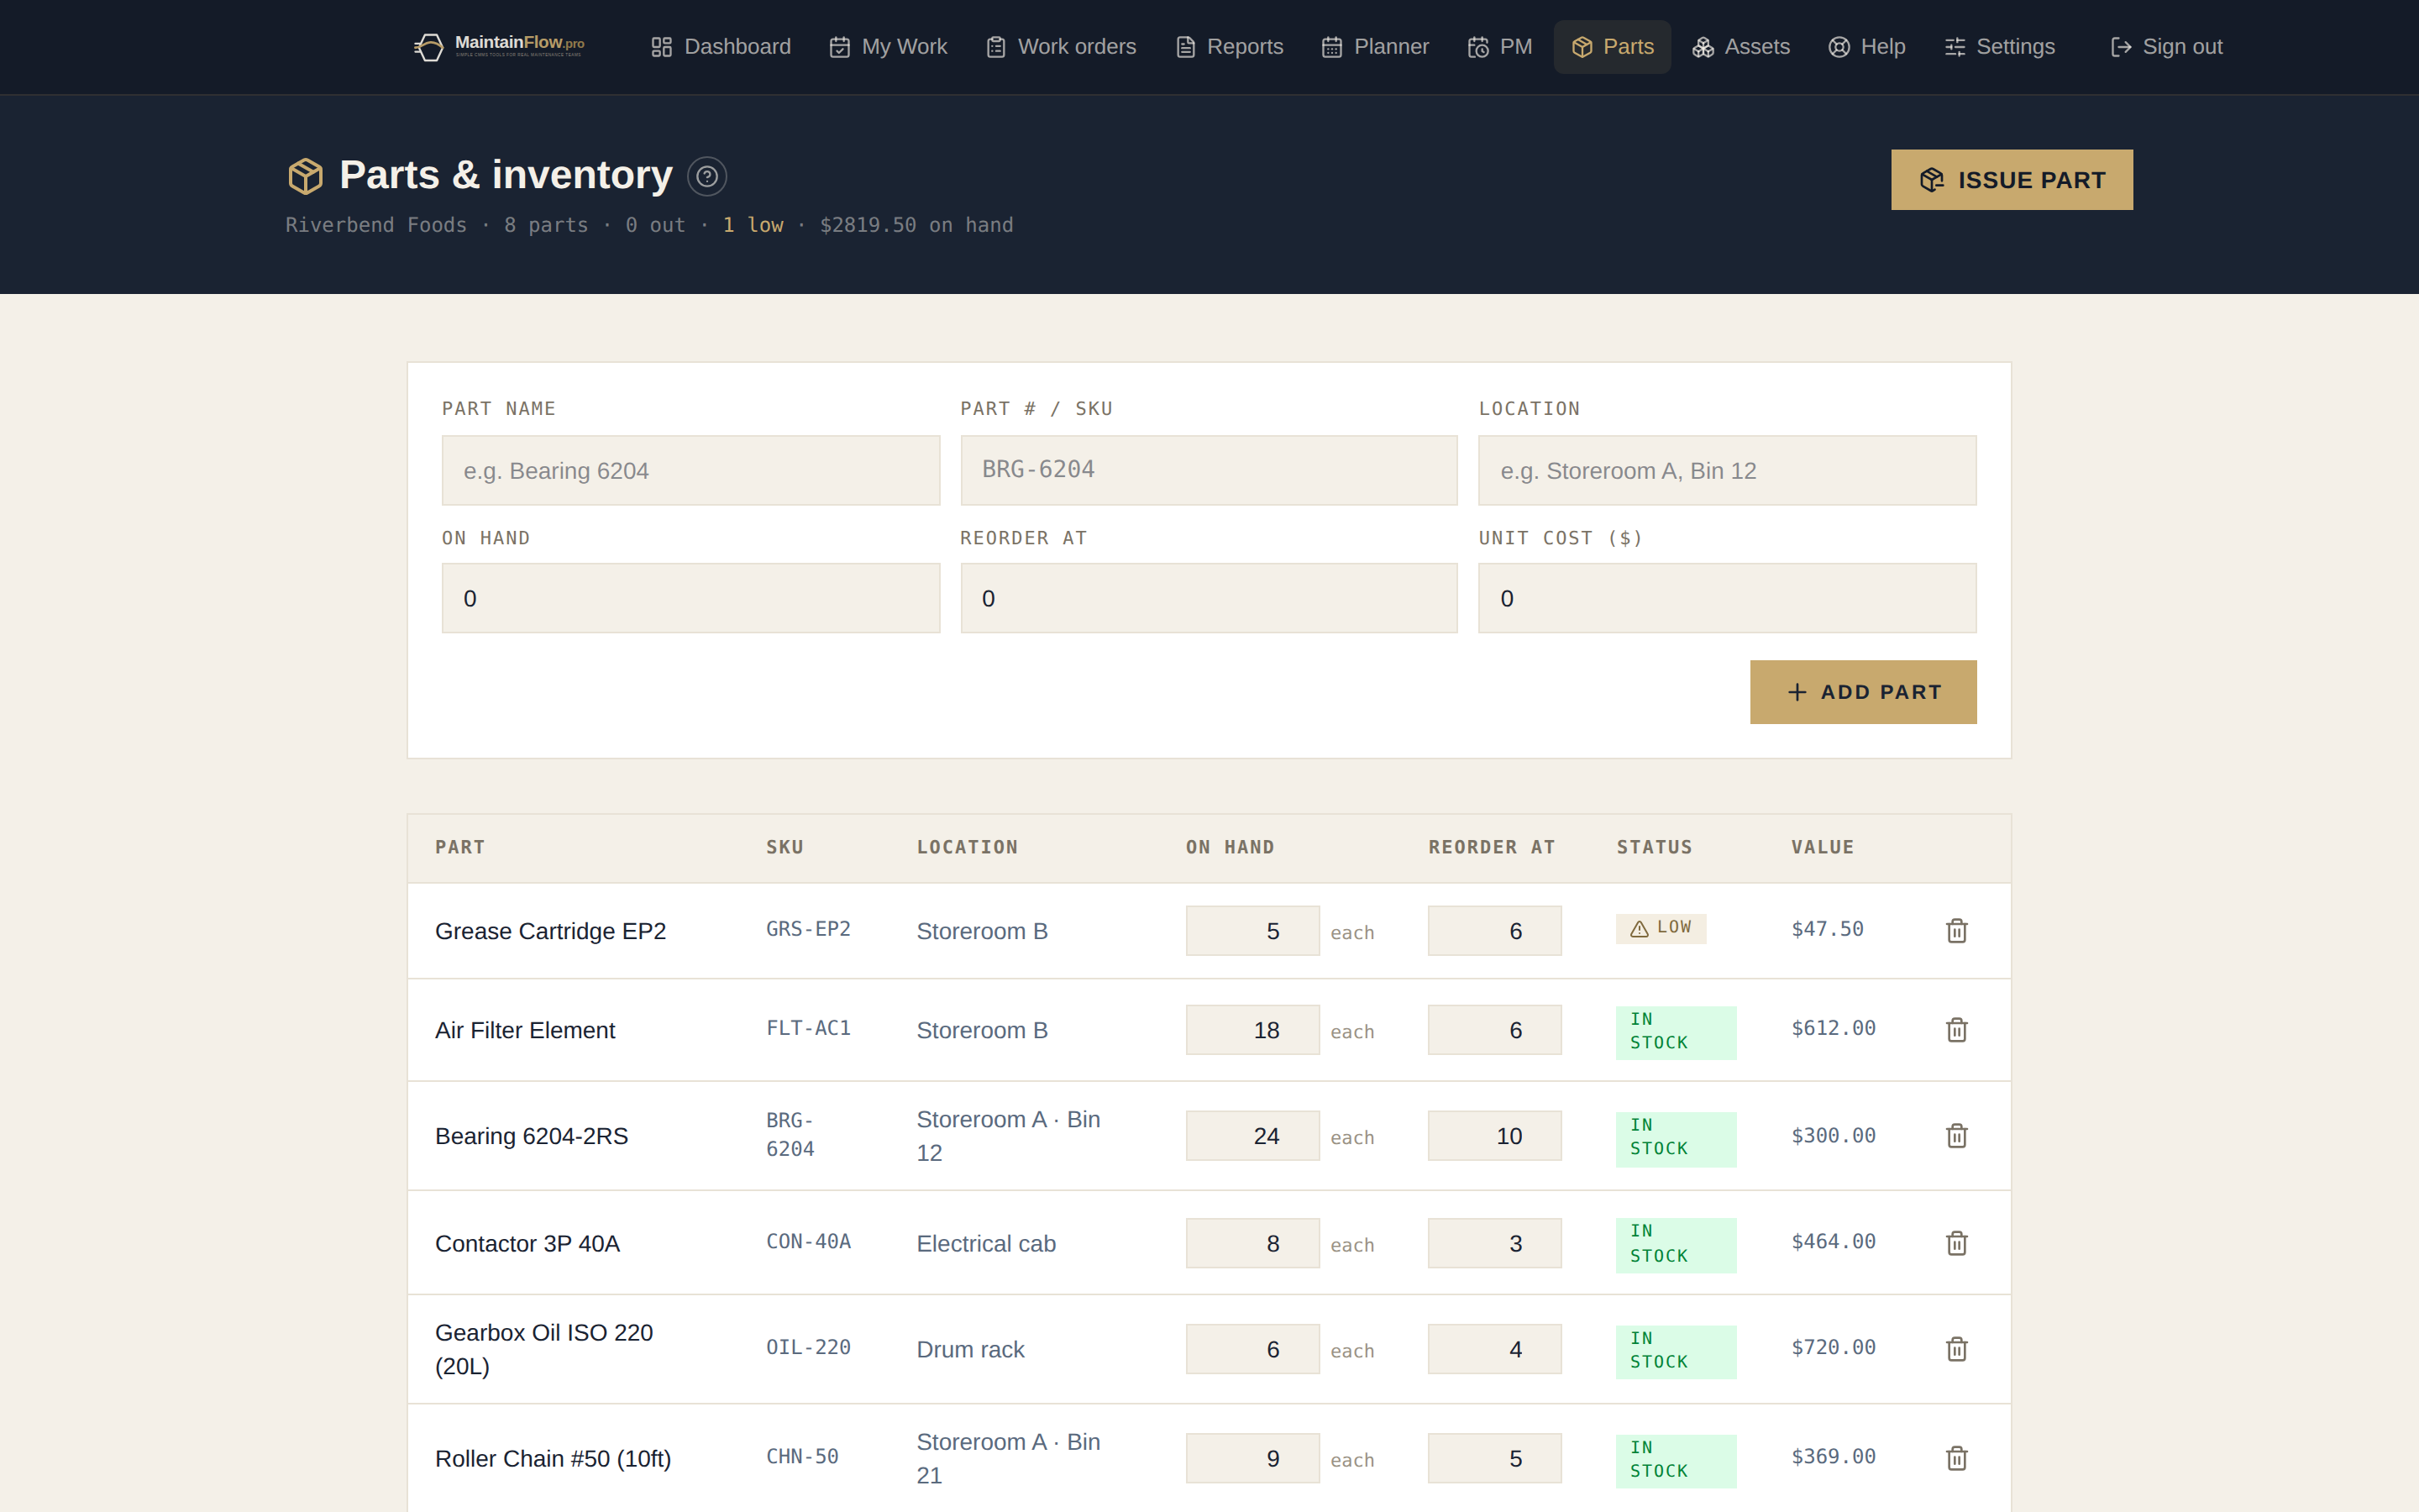Focus the Part Name input field

690,470
